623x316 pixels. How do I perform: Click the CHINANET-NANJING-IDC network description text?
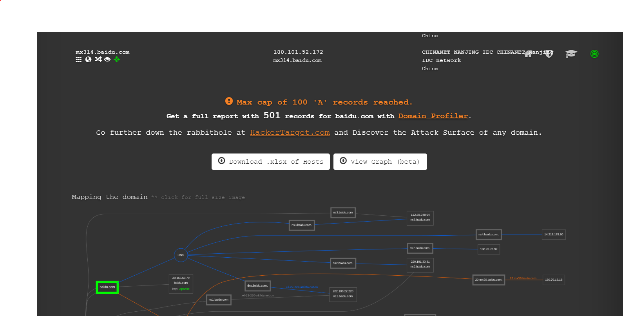coord(487,56)
